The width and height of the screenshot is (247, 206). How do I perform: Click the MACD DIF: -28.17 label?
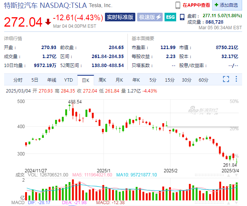tap(39, 203)
